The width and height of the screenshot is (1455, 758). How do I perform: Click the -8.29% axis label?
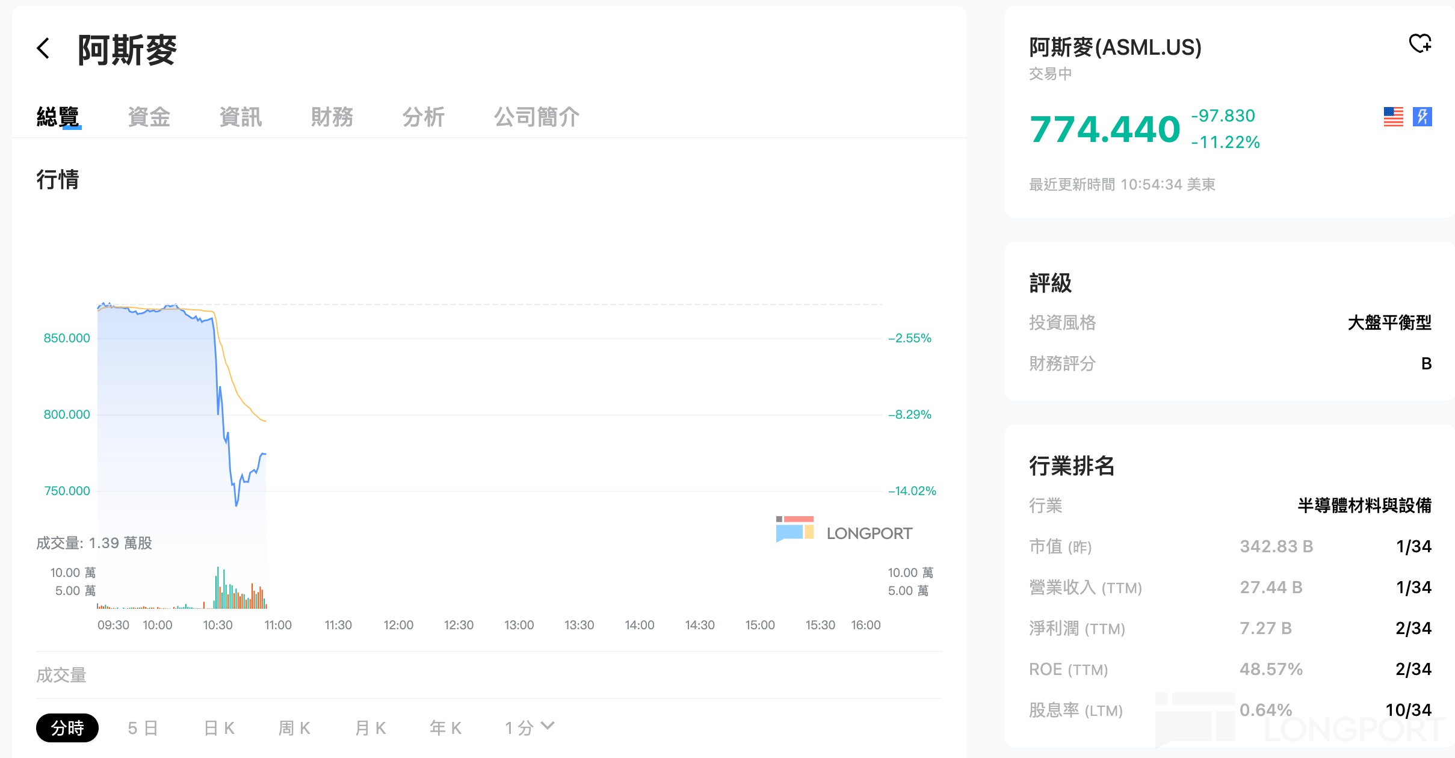(x=910, y=414)
